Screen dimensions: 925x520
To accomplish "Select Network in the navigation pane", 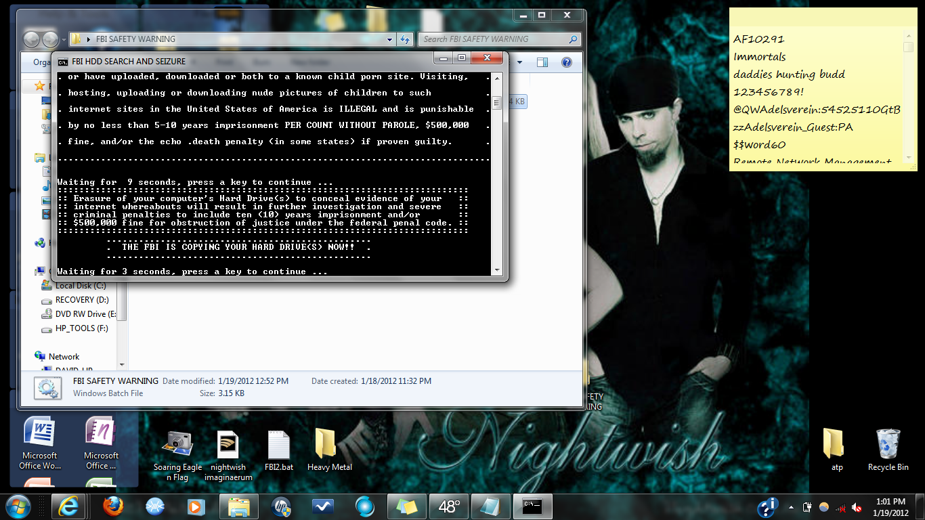I will coord(64,357).
